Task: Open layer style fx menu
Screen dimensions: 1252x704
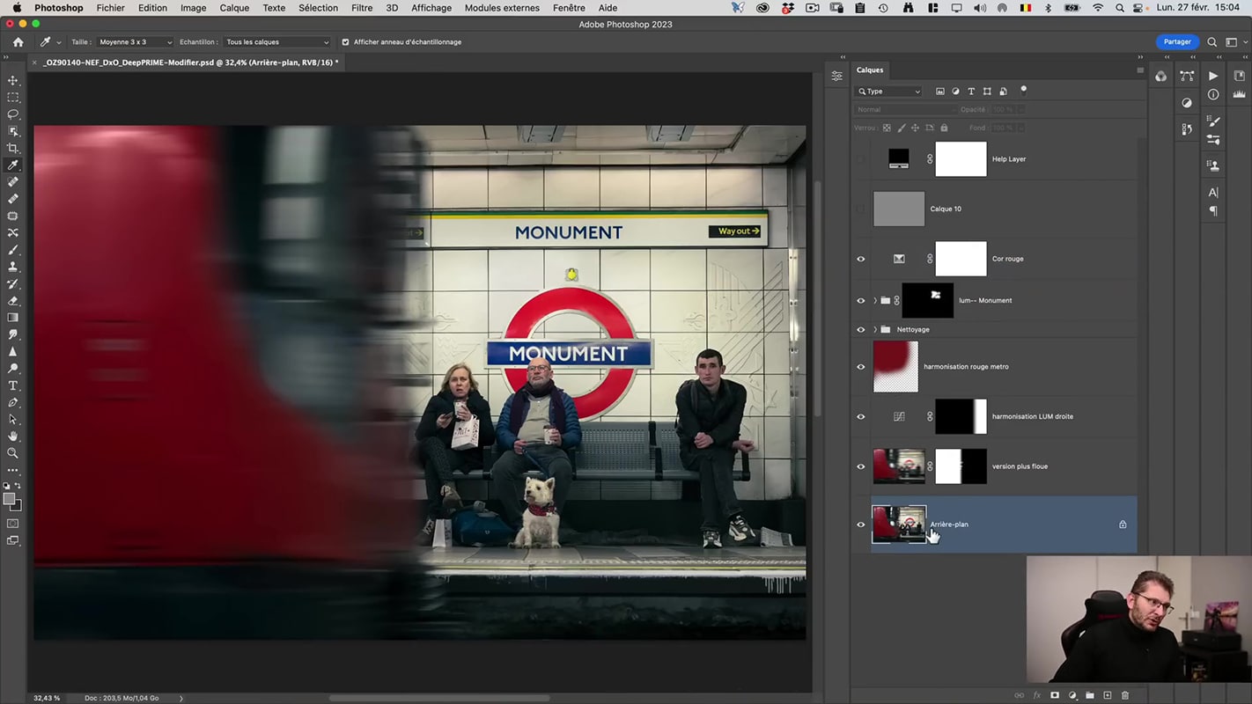Action: pyautogui.click(x=1036, y=695)
